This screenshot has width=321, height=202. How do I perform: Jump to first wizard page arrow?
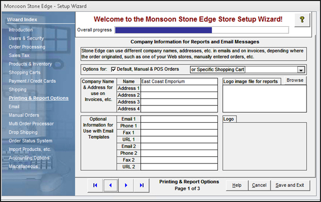95,185
